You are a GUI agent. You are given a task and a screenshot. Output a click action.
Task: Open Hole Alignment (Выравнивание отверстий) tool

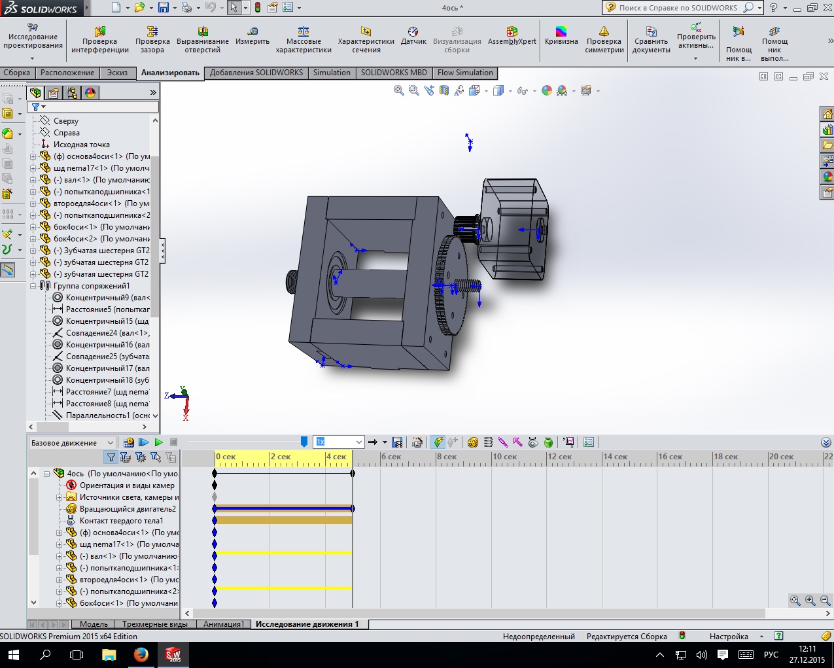click(203, 40)
